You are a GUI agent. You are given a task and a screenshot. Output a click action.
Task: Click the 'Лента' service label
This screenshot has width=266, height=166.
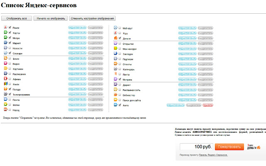(x=126, y=75)
